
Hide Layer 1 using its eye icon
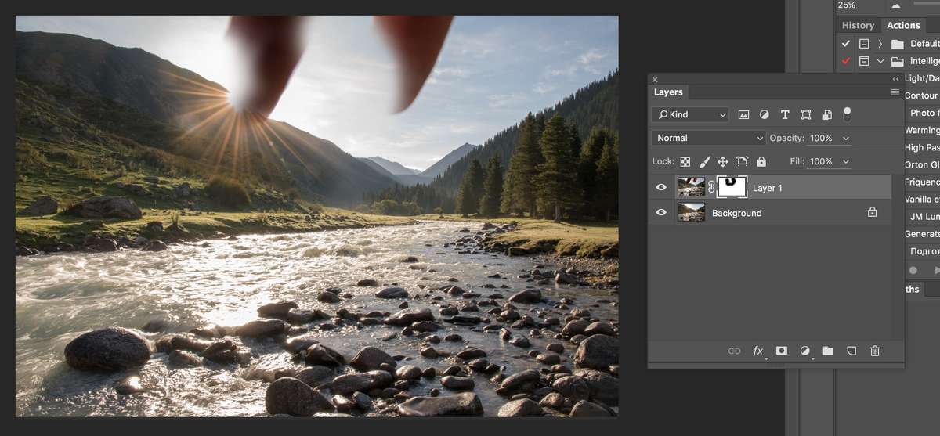[661, 188]
